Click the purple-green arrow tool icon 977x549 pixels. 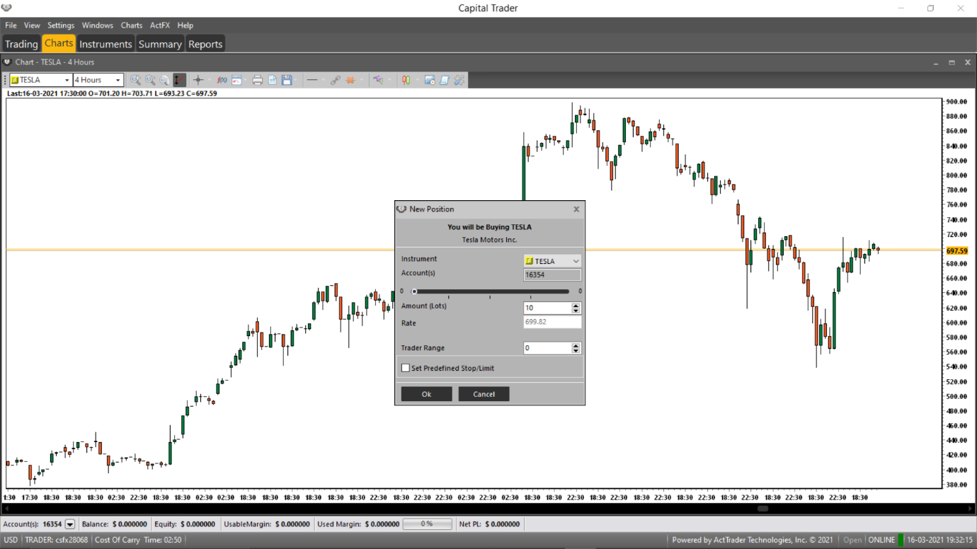[x=379, y=80]
